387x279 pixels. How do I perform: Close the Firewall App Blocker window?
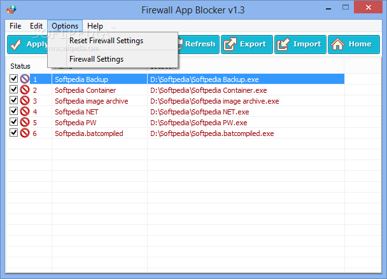point(369,7)
